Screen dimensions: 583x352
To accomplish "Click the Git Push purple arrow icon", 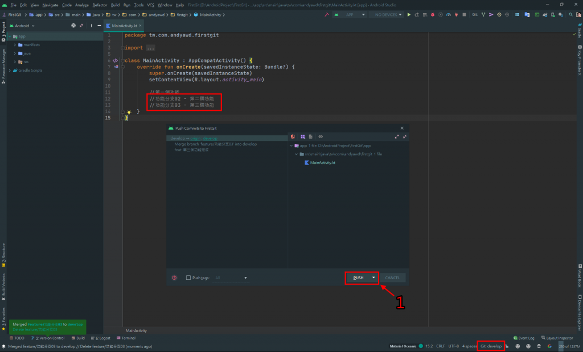I will point(491,15).
